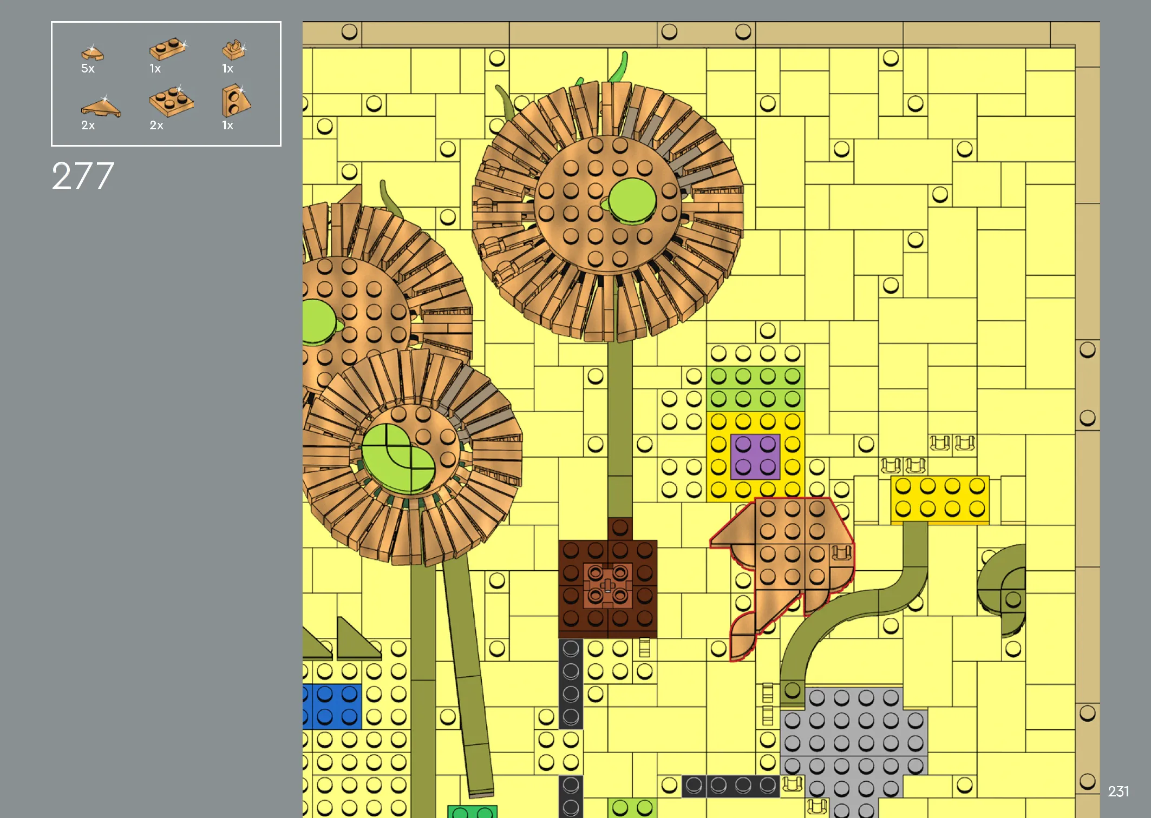Click the quarter-round tile part marked 5x

pos(92,54)
